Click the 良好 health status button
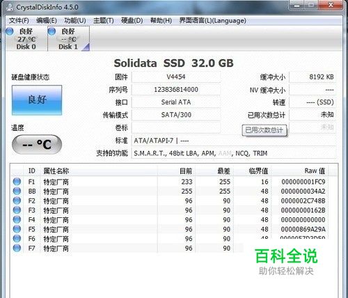Screen dimensions: 348x298 pyautogui.click(x=37, y=100)
